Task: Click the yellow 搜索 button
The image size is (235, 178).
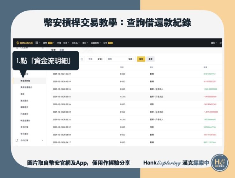Action: 141,59
